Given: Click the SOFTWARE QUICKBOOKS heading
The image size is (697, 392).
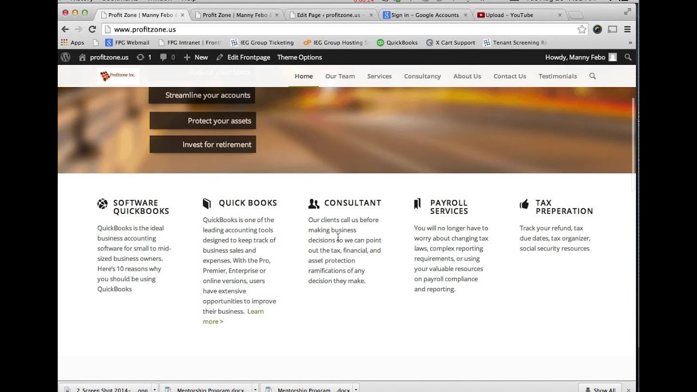Looking at the screenshot, I should pyautogui.click(x=141, y=207).
